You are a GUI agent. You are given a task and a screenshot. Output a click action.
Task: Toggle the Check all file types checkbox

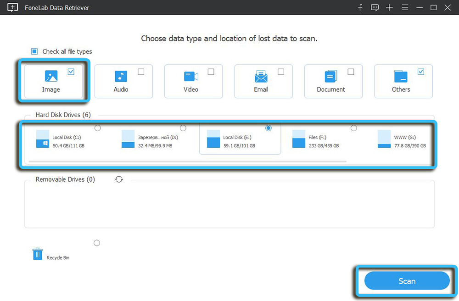pos(34,51)
